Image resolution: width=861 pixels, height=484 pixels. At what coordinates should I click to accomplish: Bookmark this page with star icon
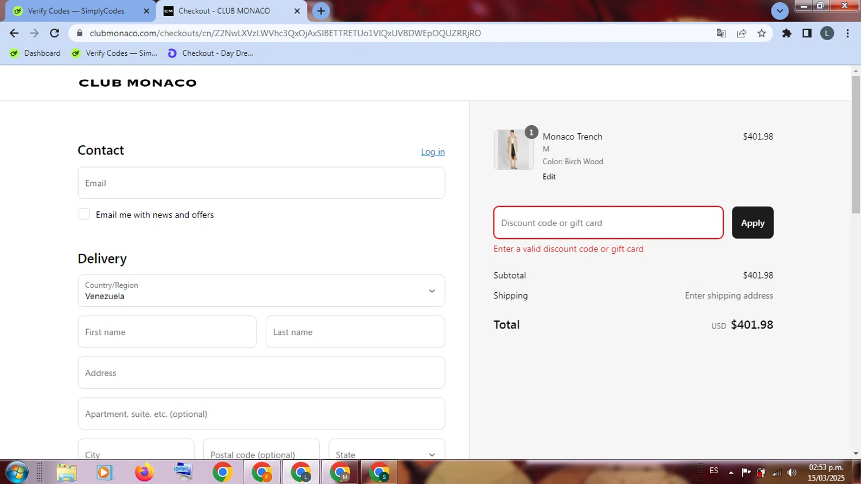pos(762,33)
